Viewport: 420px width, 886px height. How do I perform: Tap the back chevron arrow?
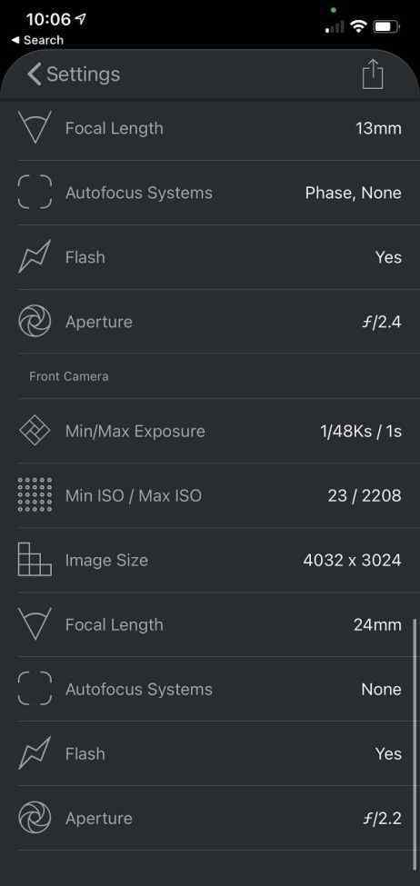tap(34, 74)
